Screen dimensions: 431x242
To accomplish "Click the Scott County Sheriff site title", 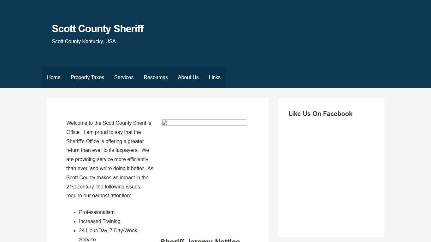I will [x=98, y=29].
